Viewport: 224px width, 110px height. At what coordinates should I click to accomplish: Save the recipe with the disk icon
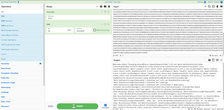(101, 6)
